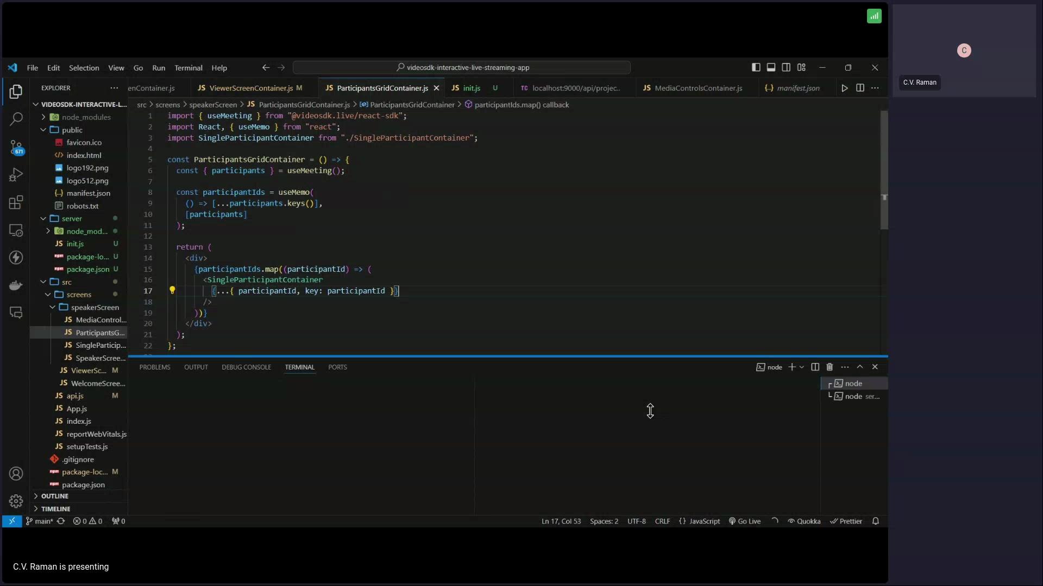This screenshot has height=586, width=1043.
Task: Toggle the bottom panel visibility
Action: point(771,67)
